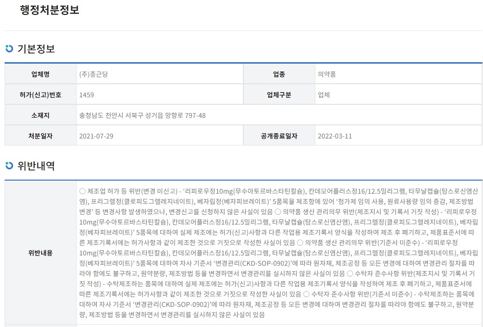Click the 허가(신고)번호 label cell
Viewport: 483px width, 327px height.
(x=41, y=94)
